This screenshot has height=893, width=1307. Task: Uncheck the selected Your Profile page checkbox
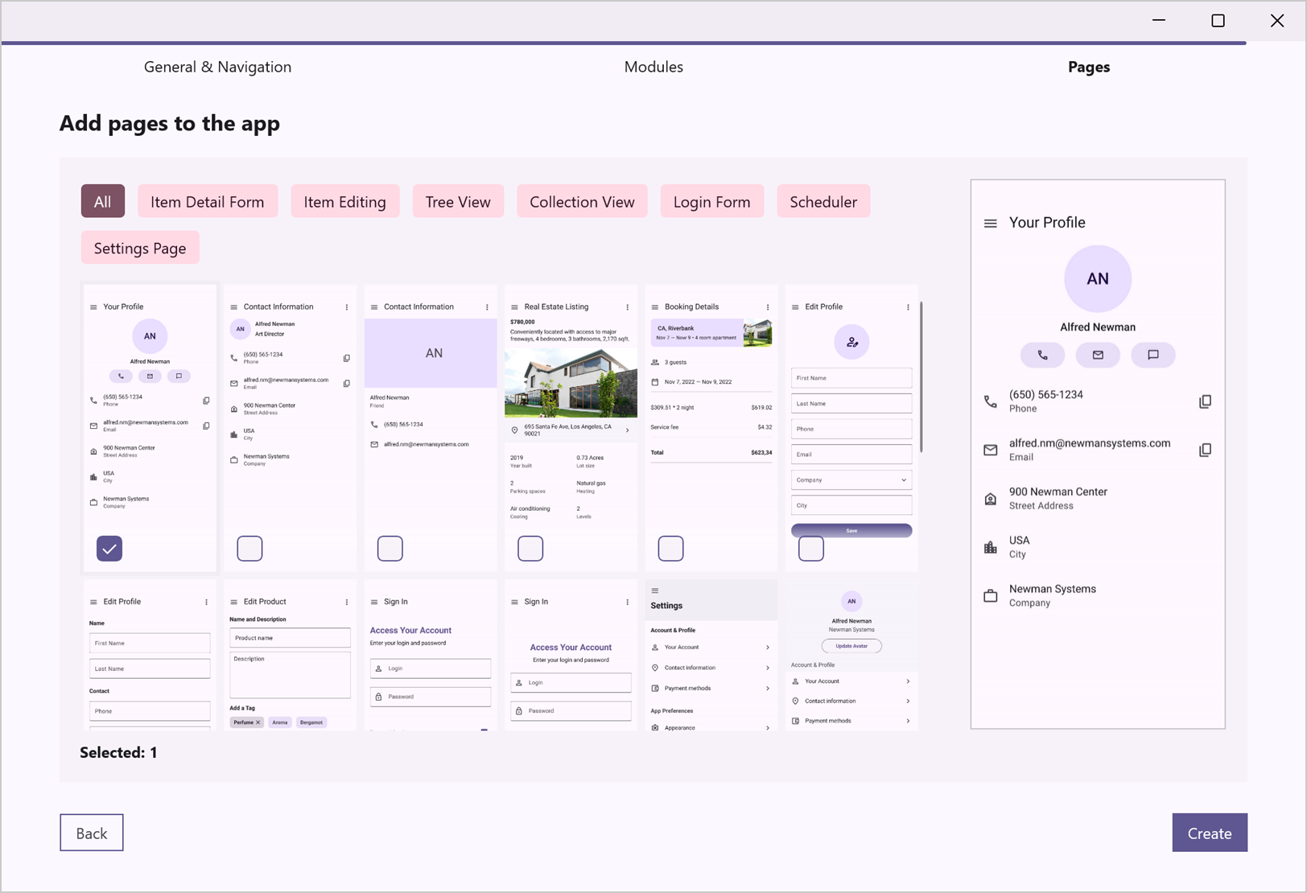pyautogui.click(x=109, y=549)
